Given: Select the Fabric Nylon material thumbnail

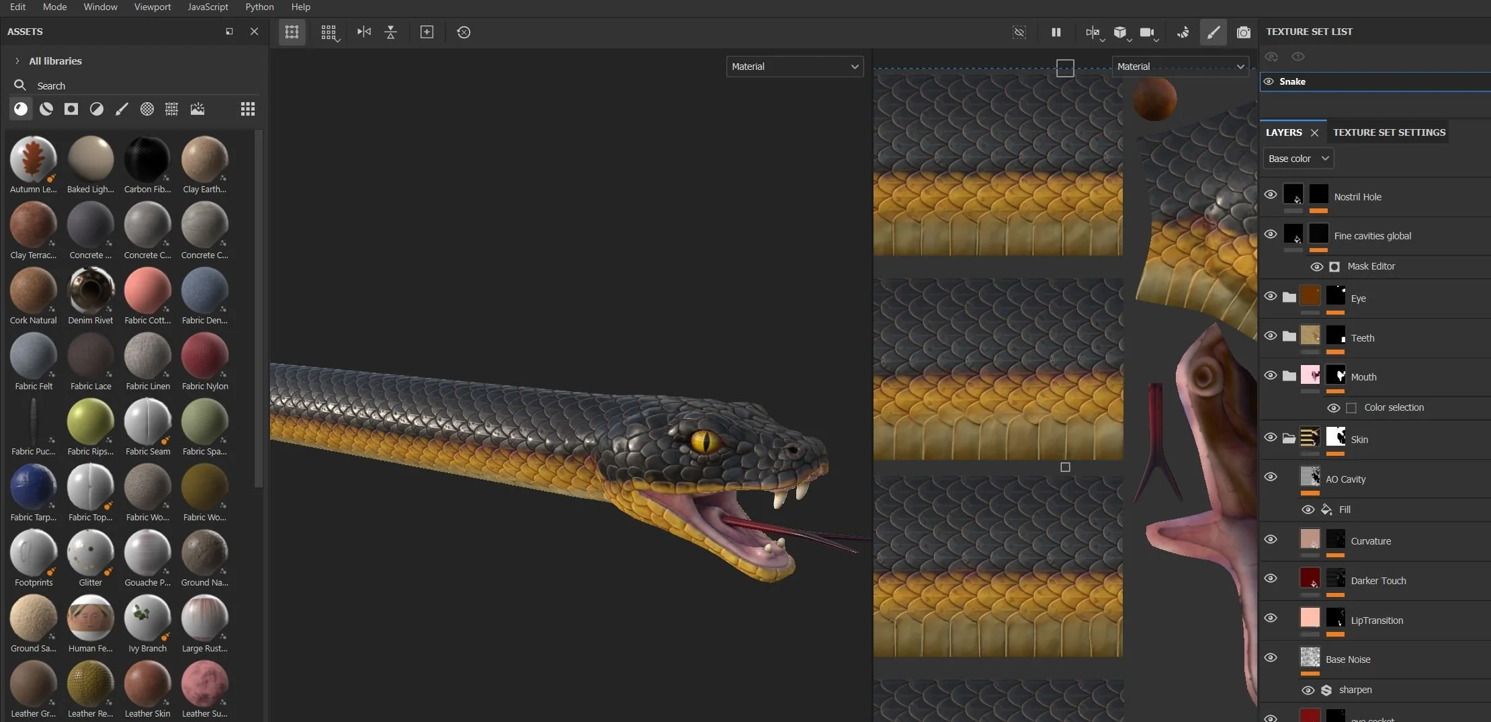Looking at the screenshot, I should coord(205,356).
